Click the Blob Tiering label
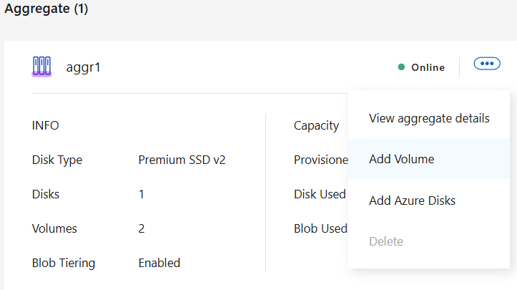Screen dimensions: 517x290 64,263
